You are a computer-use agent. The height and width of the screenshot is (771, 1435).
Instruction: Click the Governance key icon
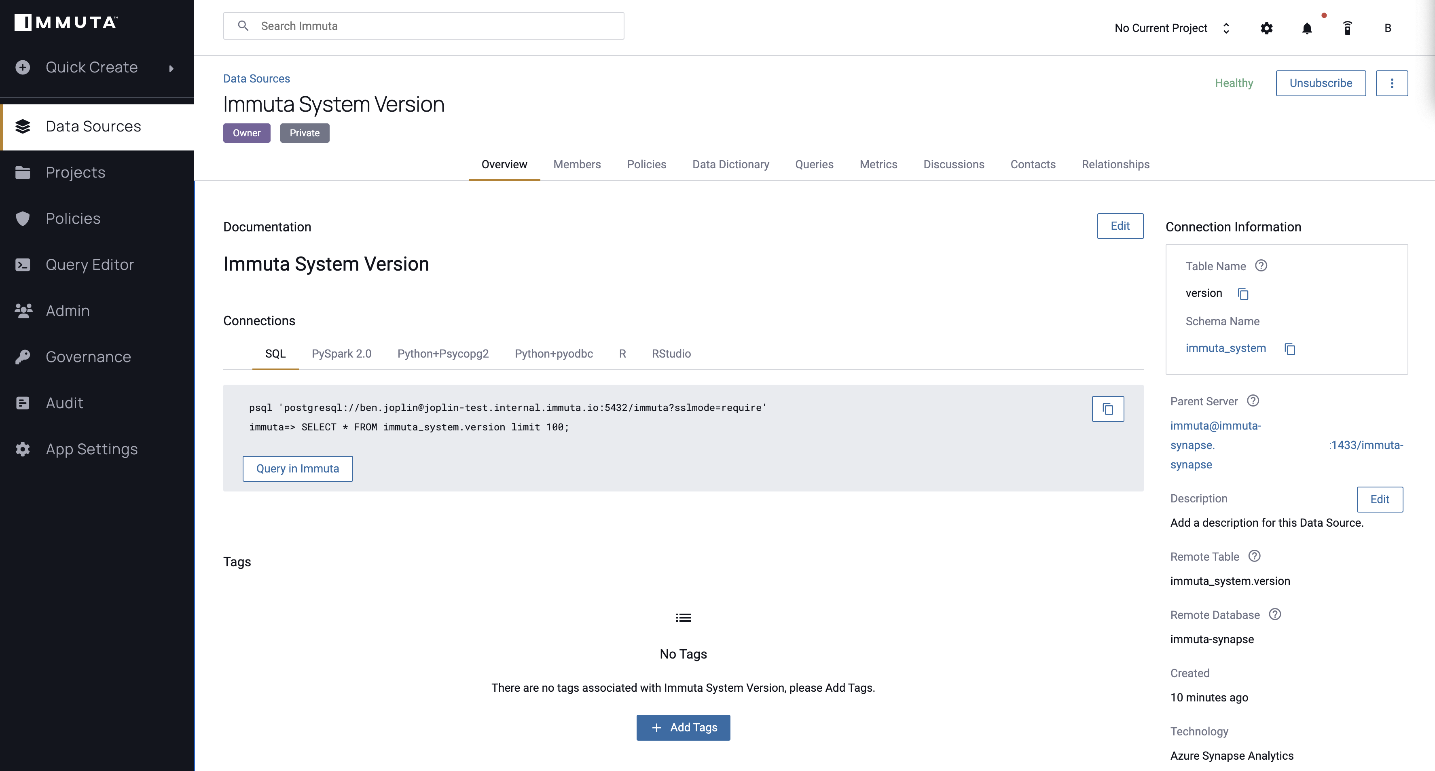pos(23,356)
